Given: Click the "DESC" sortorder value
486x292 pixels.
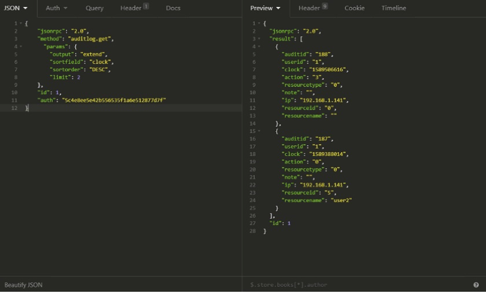Looking at the screenshot, I should tap(99, 69).
